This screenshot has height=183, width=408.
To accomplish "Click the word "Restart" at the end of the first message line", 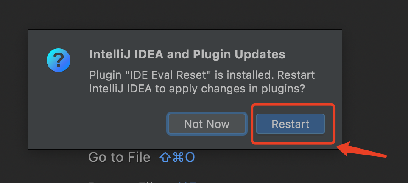I will (x=296, y=75).
